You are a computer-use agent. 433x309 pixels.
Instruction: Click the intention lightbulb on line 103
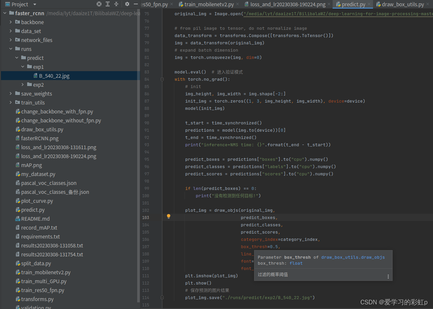coord(168,216)
